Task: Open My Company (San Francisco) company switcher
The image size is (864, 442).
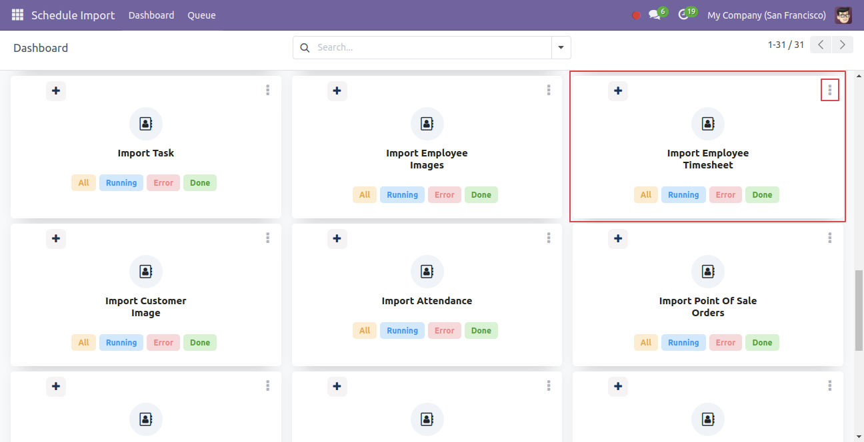Action: 767,15
